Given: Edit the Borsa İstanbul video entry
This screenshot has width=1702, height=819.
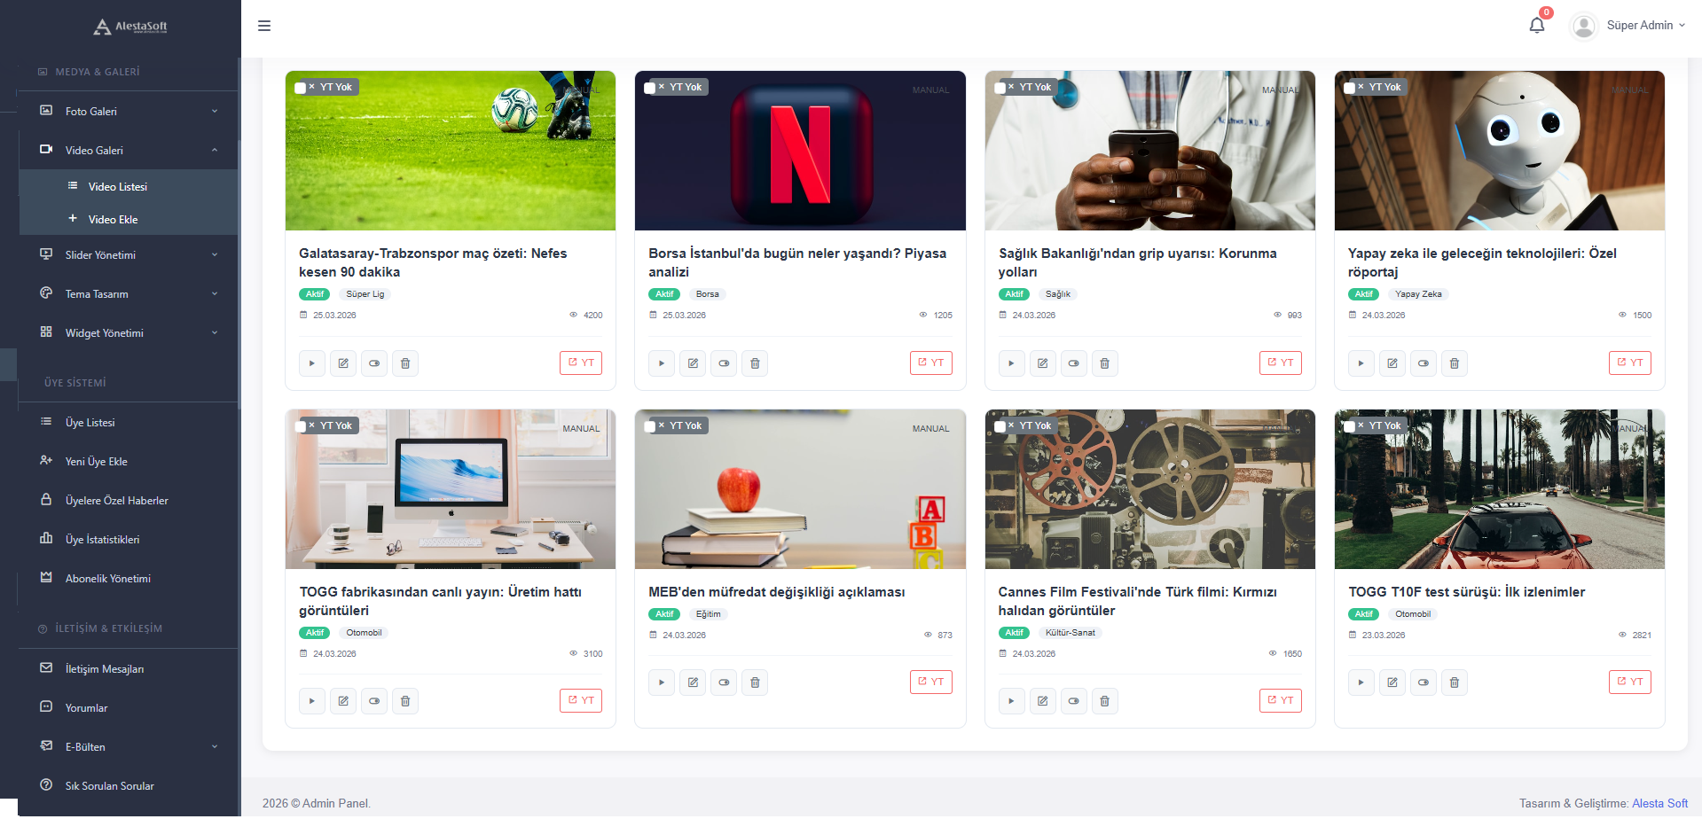Looking at the screenshot, I should [x=693, y=363].
